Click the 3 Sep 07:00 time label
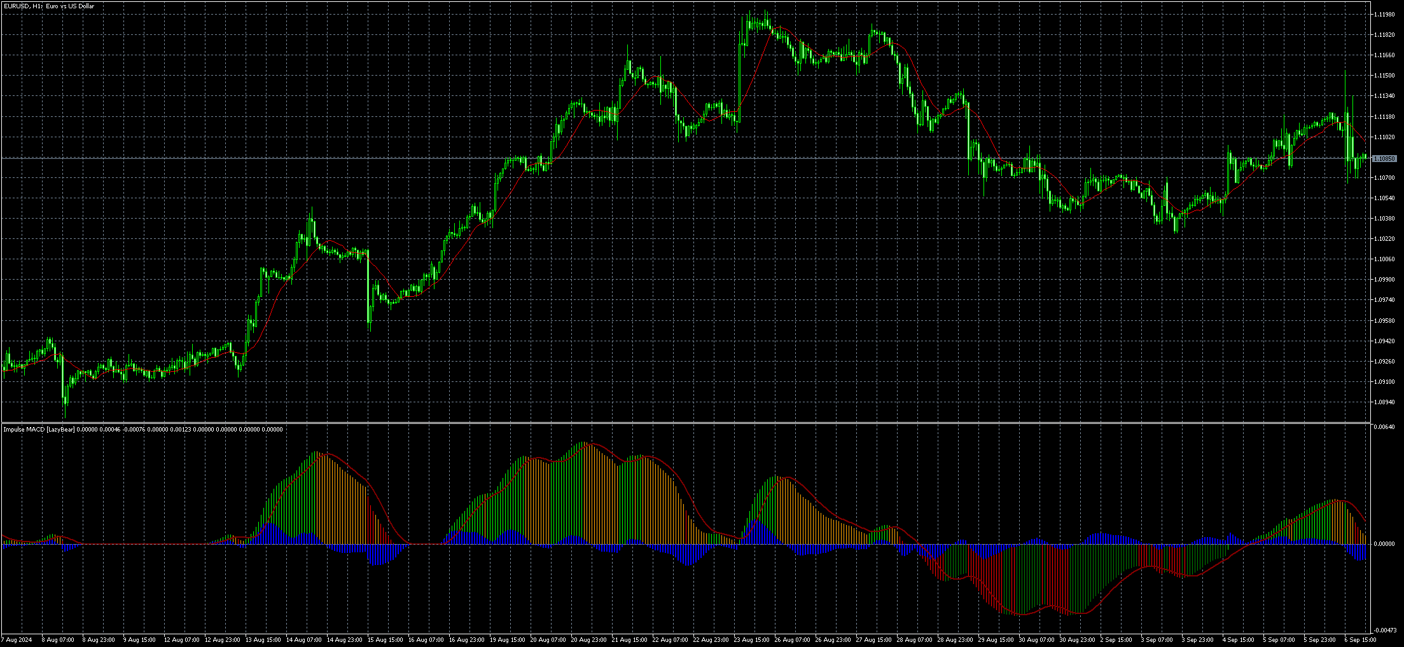The image size is (1404, 647). point(1157,640)
